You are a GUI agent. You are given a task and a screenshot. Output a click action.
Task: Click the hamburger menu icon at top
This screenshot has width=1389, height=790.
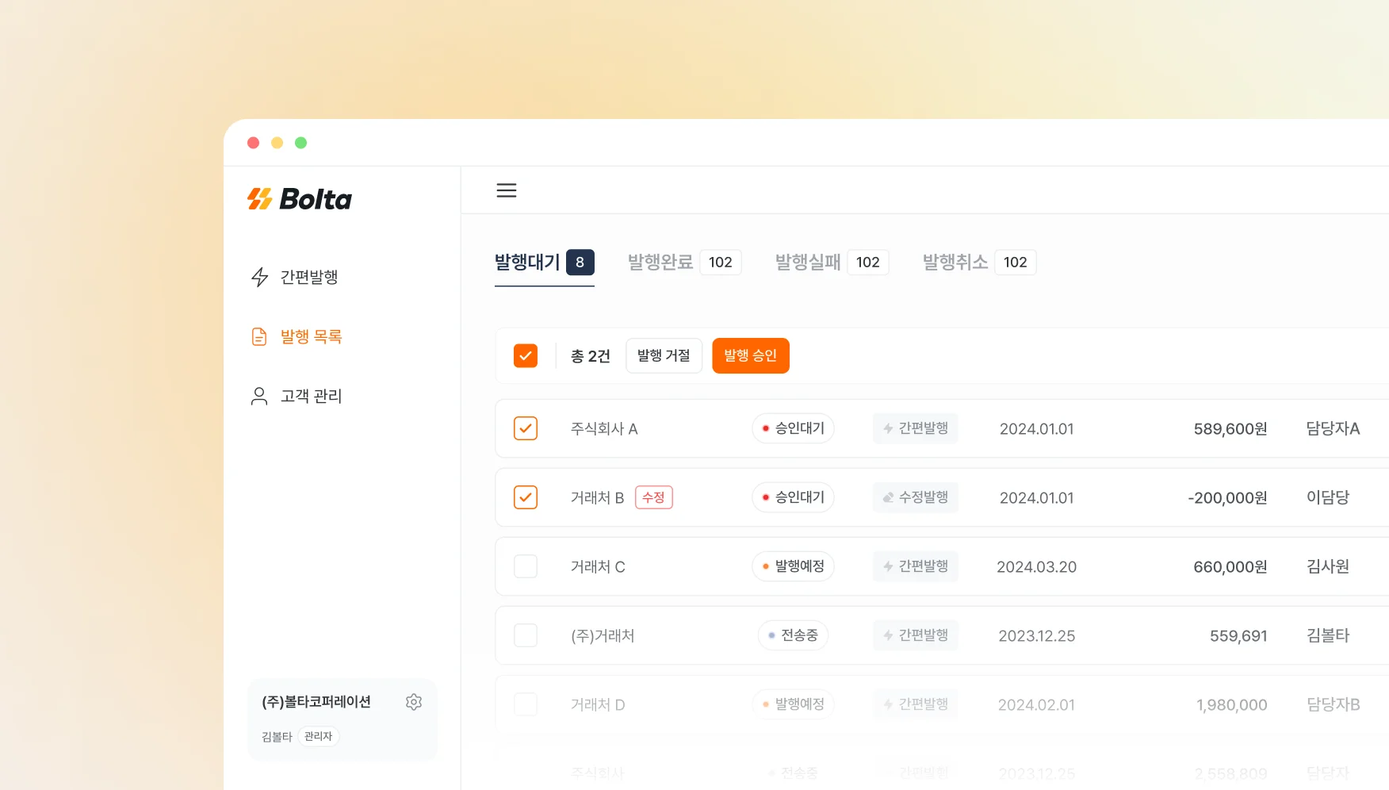tap(507, 190)
